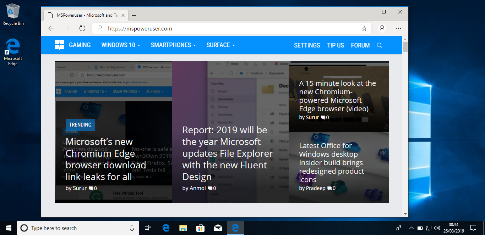Activate Cortana voice search microphone

point(132,228)
